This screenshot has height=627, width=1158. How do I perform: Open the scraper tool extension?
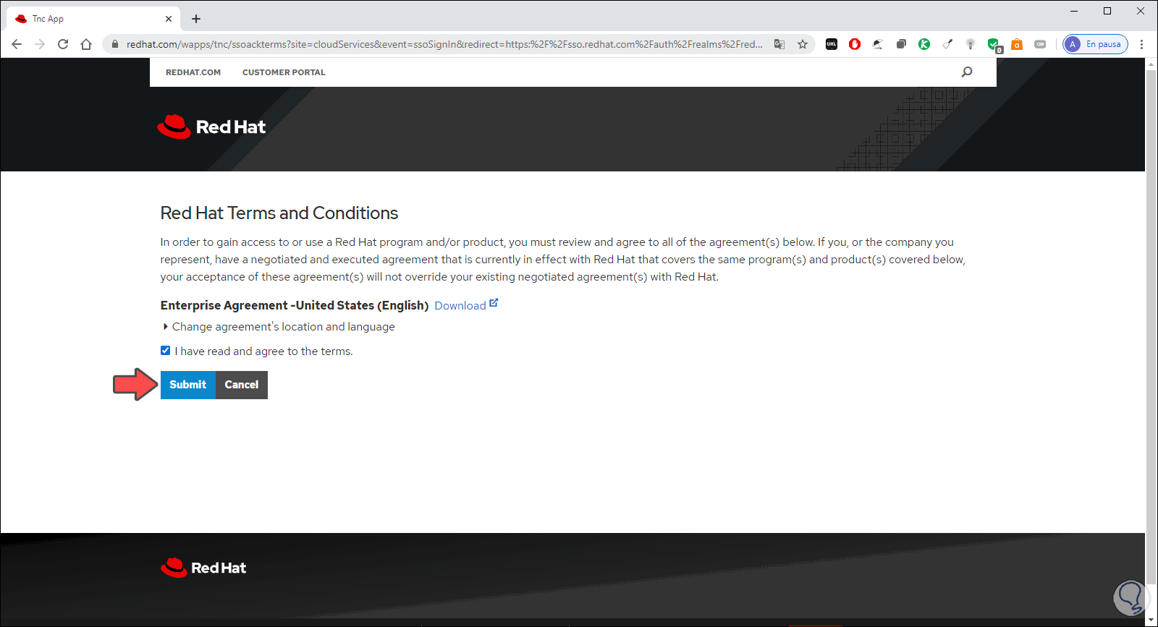pos(947,44)
